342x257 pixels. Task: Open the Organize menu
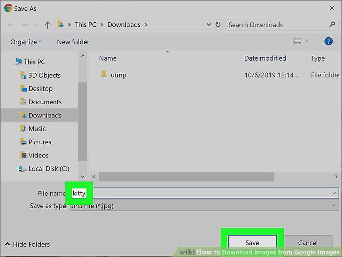click(25, 42)
